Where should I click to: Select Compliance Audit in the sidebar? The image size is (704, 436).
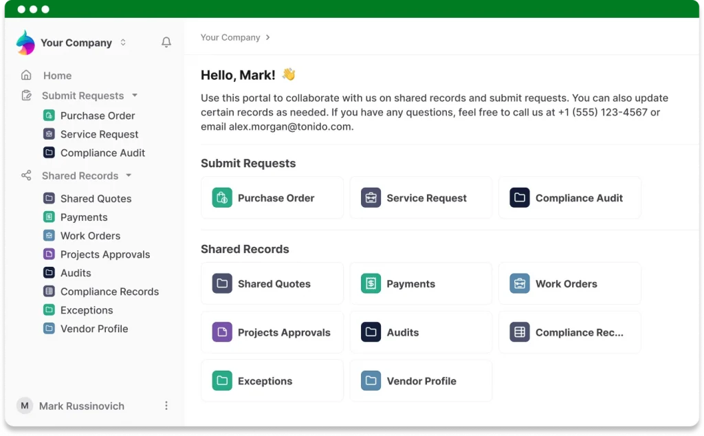[102, 153]
